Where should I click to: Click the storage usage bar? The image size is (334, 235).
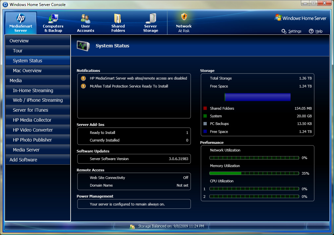click(257, 97)
